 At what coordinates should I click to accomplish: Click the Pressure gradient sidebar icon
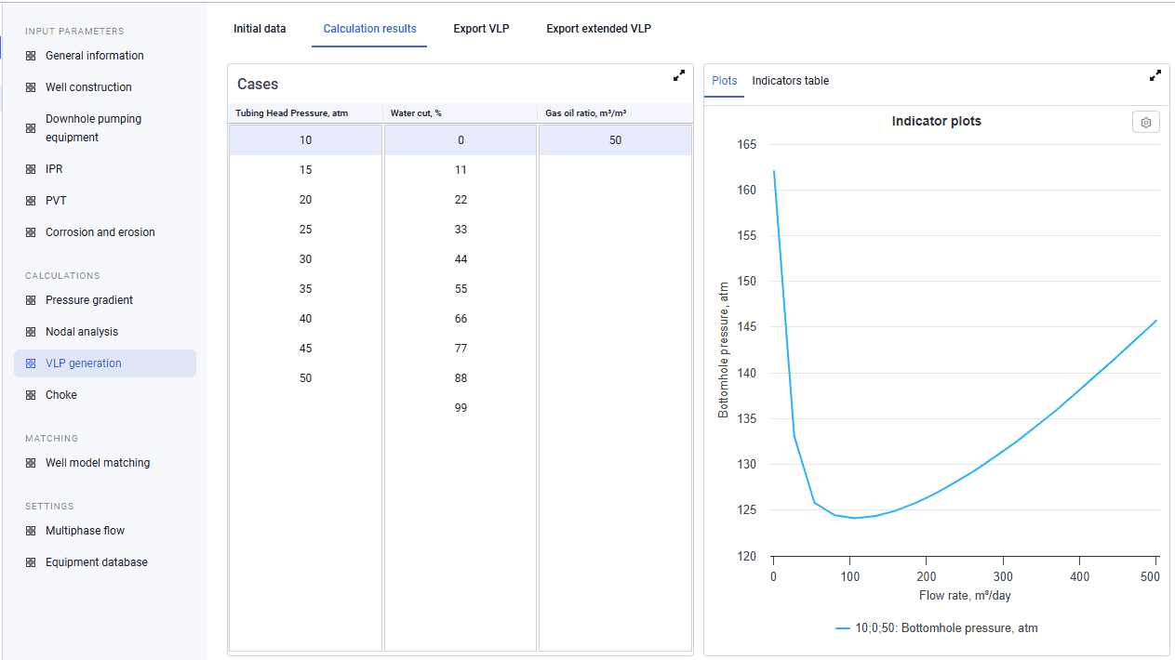tap(31, 300)
